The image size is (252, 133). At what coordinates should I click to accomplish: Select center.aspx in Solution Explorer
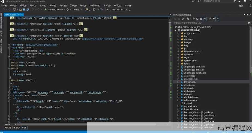(x=190, y=76)
